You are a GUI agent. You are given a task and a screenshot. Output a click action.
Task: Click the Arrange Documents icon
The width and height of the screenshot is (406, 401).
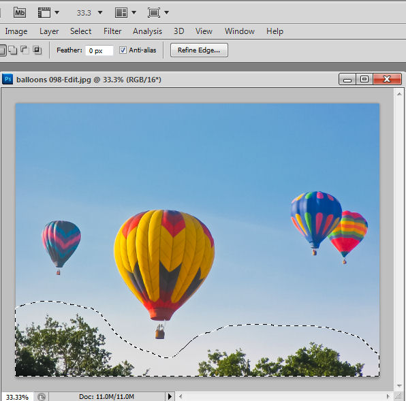[x=121, y=12]
